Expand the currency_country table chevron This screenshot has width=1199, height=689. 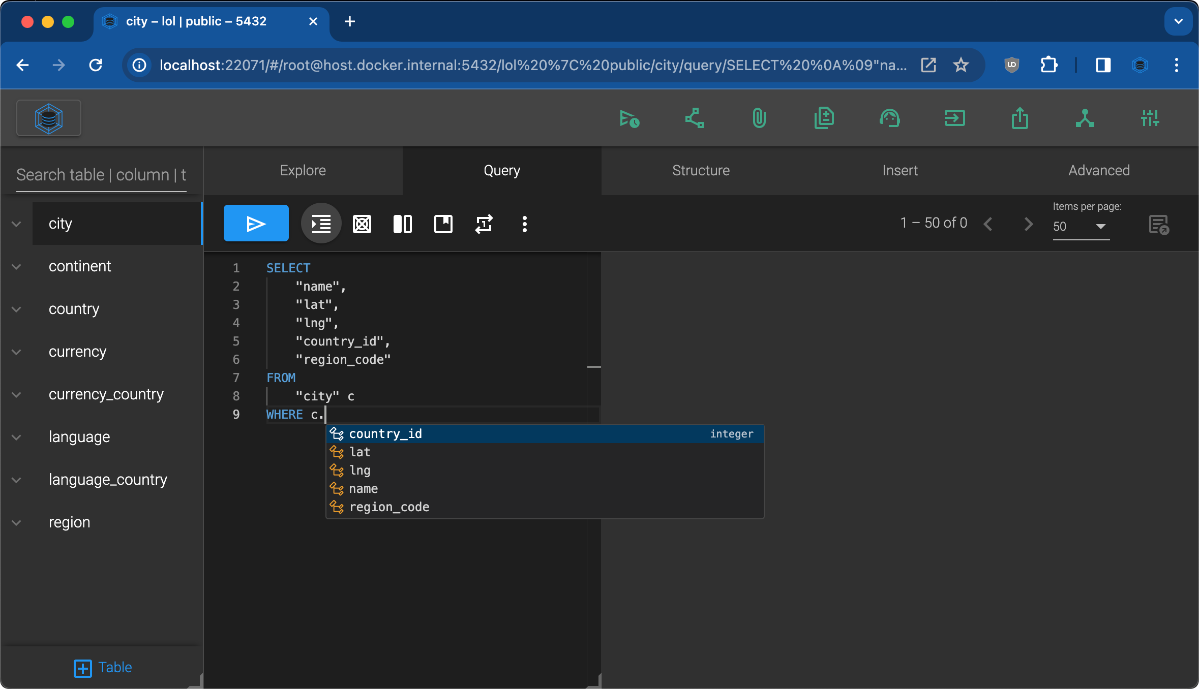coord(16,394)
